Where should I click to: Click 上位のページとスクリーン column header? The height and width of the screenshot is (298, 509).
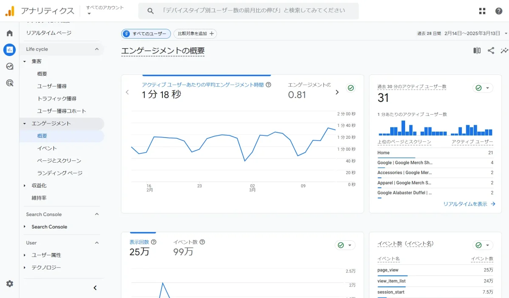pyautogui.click(x=404, y=142)
